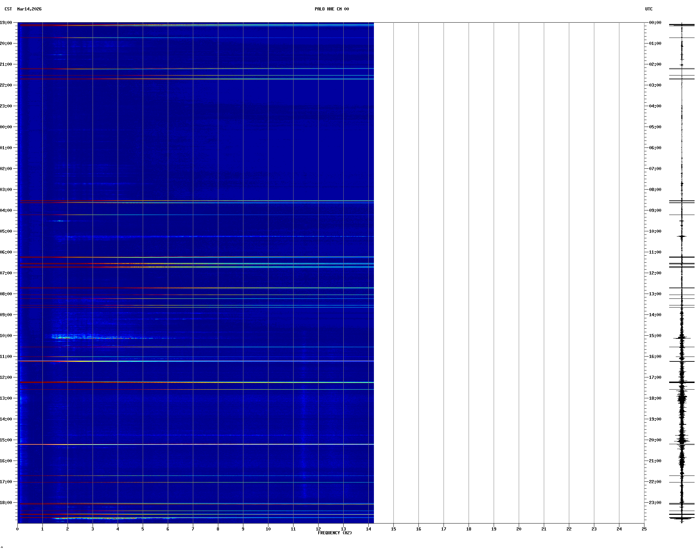This screenshot has height=551, width=697.
Task: Click the 11 Hz frequency tick label
Action: (293, 529)
